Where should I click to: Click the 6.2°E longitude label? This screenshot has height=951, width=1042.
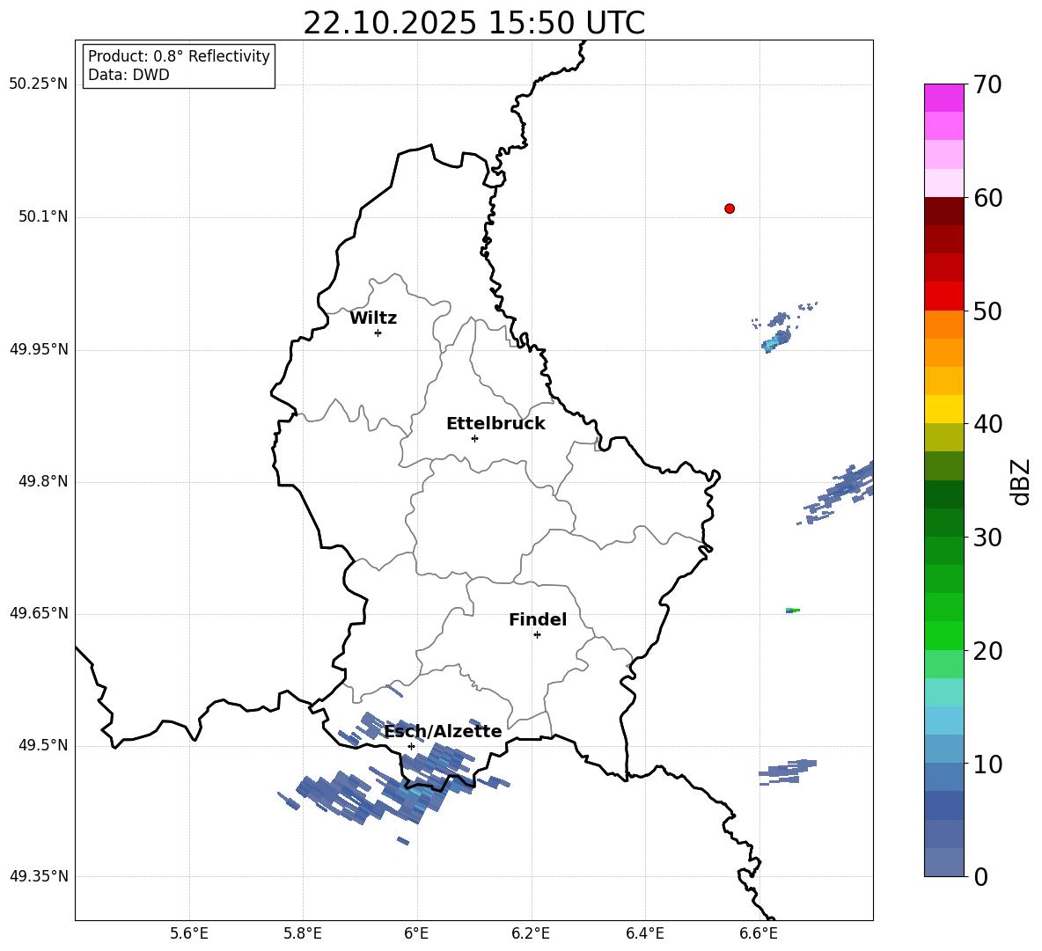pos(531,933)
